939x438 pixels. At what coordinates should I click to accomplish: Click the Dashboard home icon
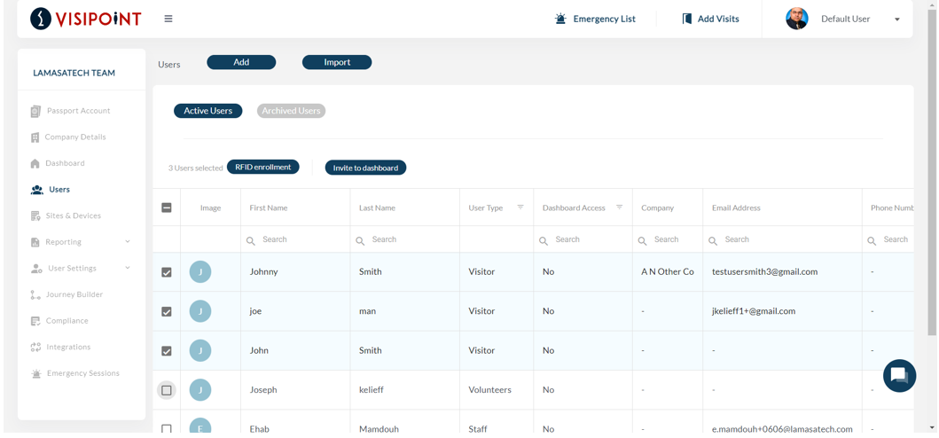click(35, 163)
